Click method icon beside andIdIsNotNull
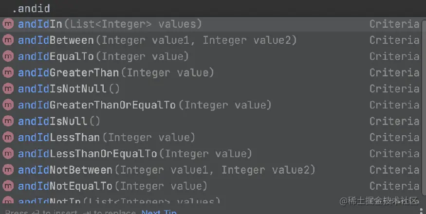Image resolution: width=426 pixels, height=214 pixels. pos(8,89)
